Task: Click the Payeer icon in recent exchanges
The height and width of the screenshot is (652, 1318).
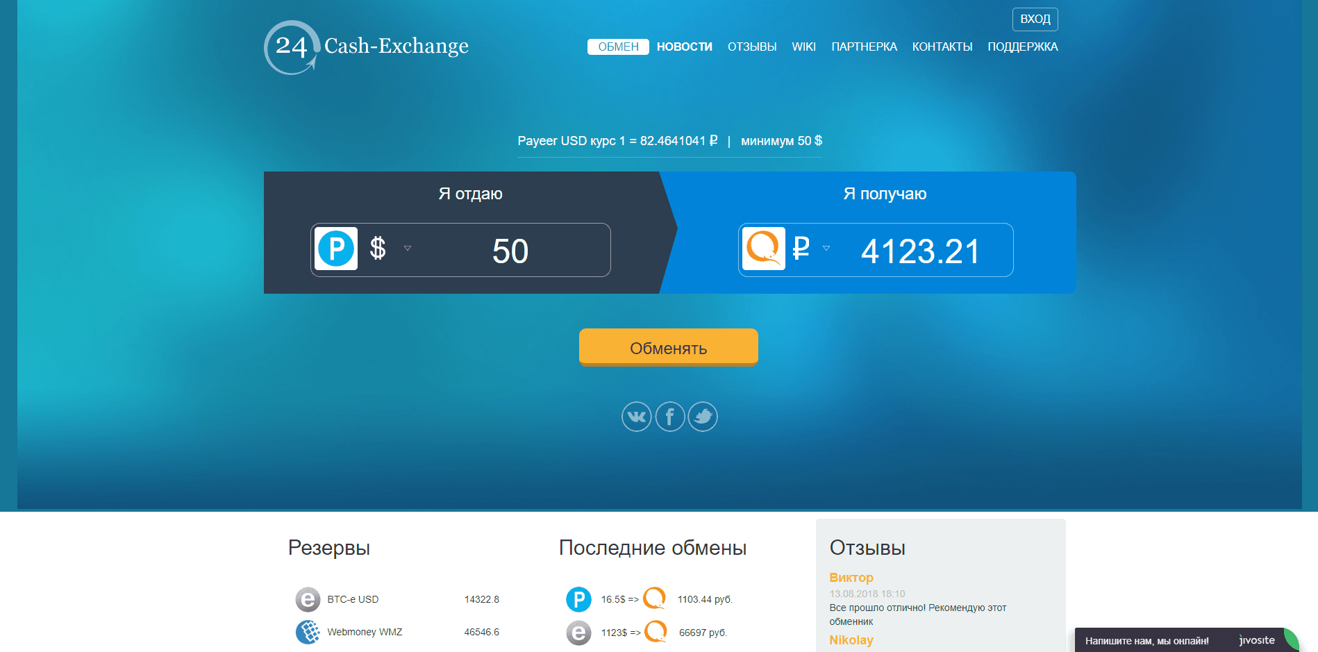Action: tap(578, 599)
